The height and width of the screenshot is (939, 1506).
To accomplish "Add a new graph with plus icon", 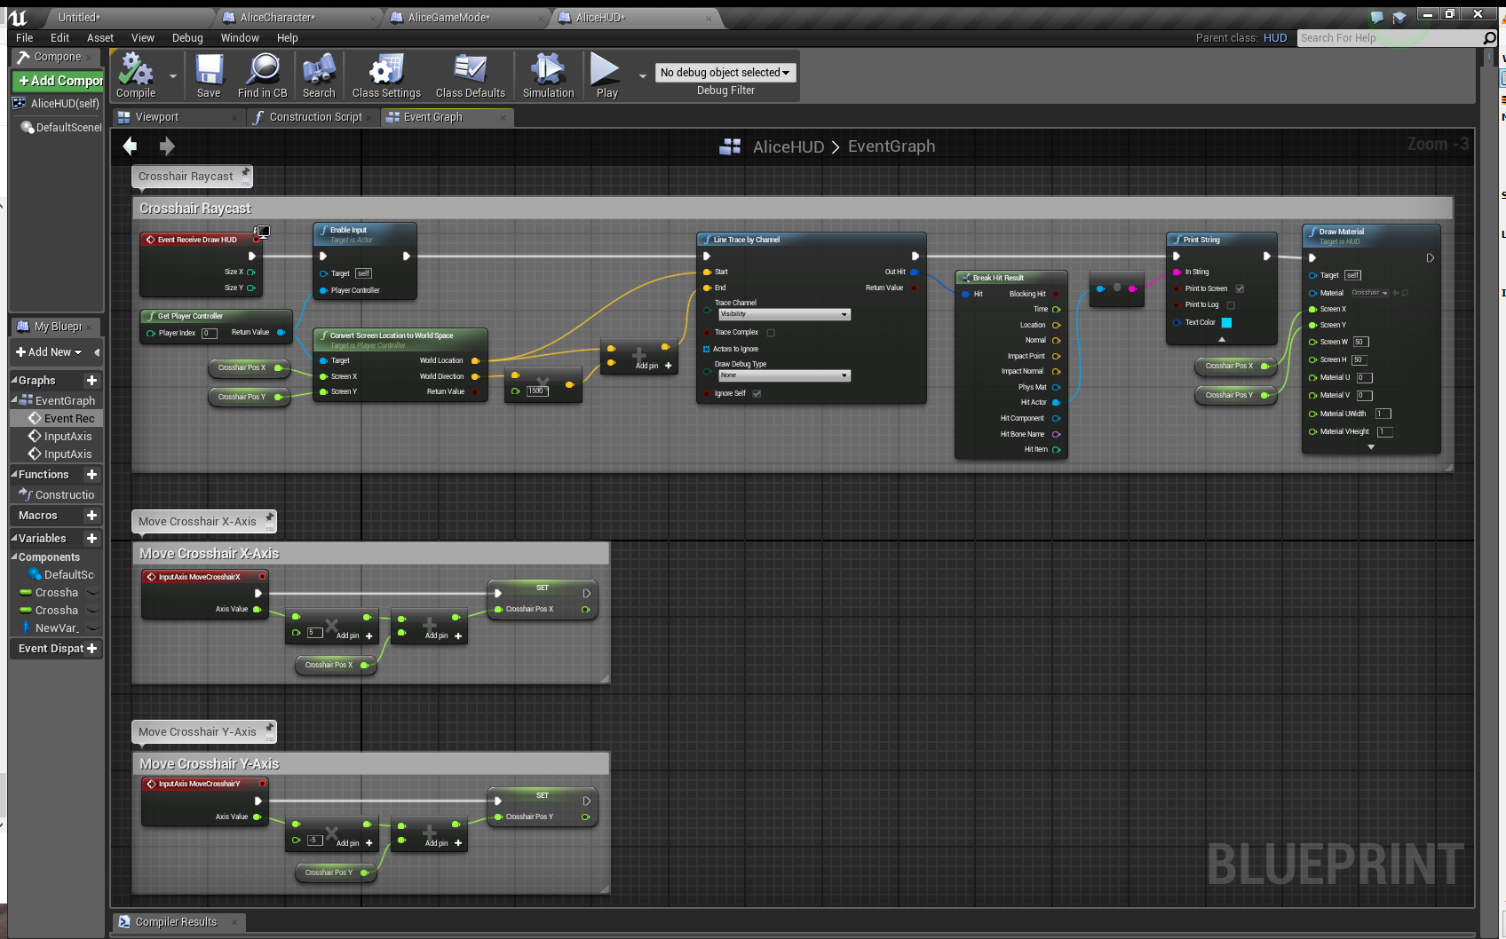I will (91, 380).
